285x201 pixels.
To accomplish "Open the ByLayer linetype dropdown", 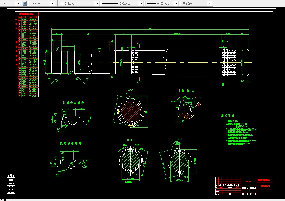I will pyautogui.click(x=122, y=3).
